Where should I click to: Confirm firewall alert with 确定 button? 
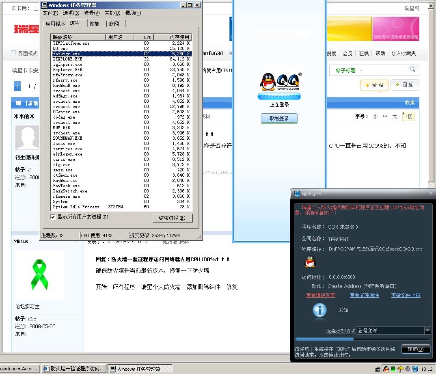tap(415, 349)
